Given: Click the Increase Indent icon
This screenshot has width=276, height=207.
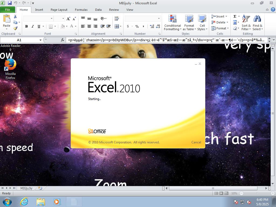Looking at the screenshot, I should point(109,26).
